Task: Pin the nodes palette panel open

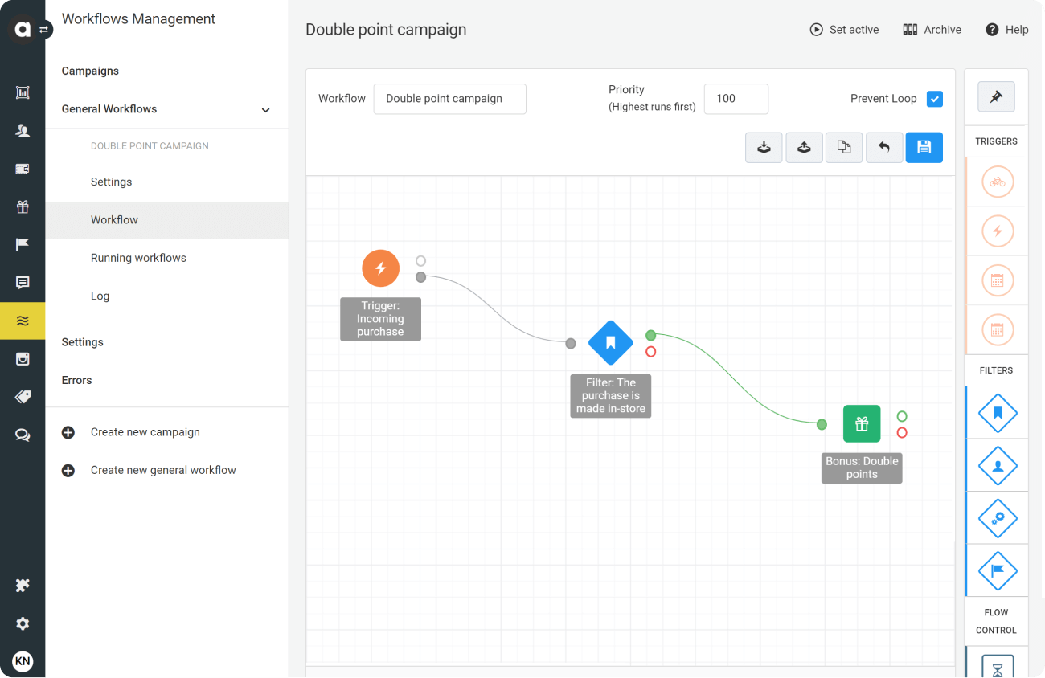Action: click(x=996, y=96)
